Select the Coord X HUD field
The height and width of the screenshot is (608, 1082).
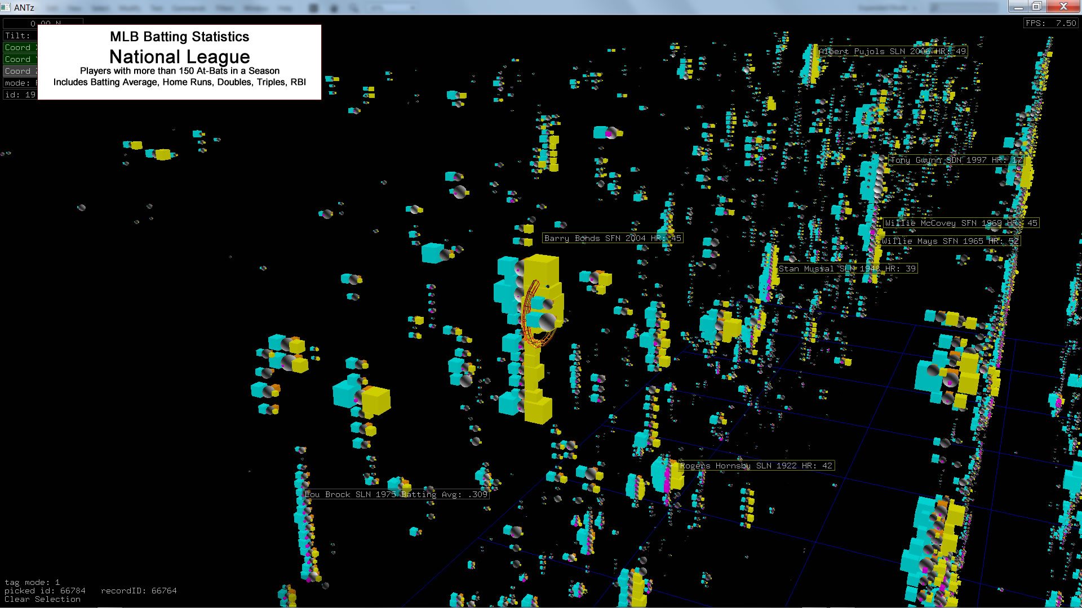[x=20, y=47]
